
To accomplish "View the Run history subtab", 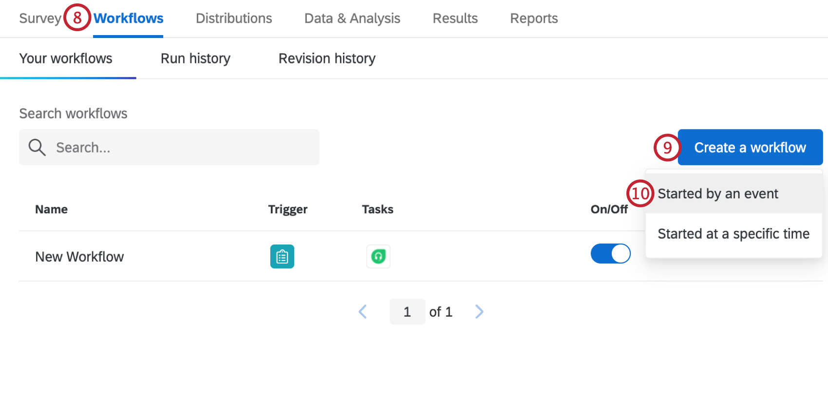I will click(x=195, y=58).
